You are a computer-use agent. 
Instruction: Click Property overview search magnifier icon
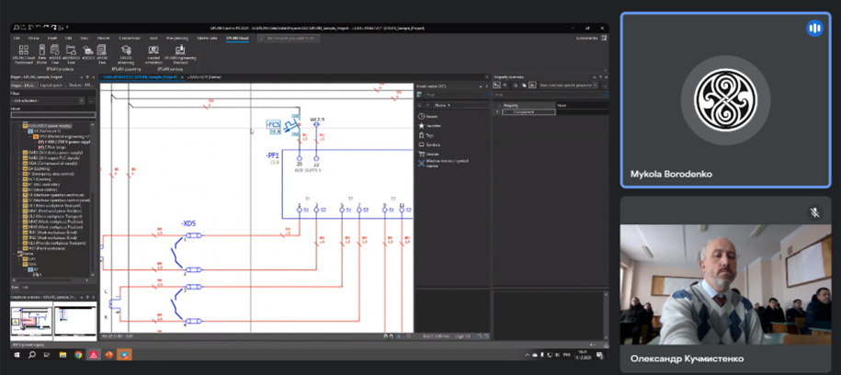click(x=606, y=95)
